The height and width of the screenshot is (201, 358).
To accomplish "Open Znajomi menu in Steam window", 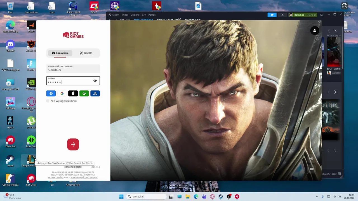I will pyautogui.click(x=135, y=15).
